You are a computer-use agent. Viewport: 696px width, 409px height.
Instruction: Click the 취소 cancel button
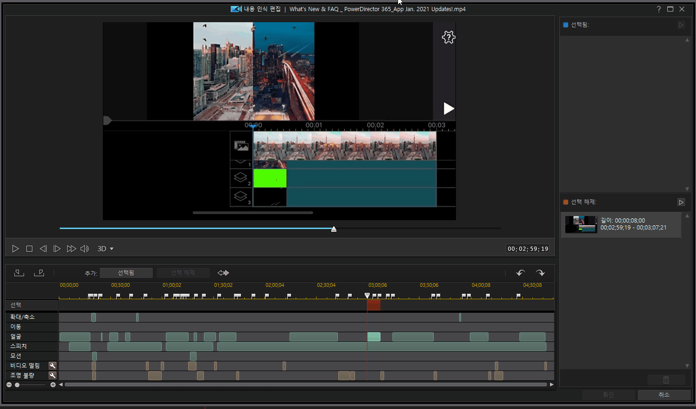coord(664,395)
